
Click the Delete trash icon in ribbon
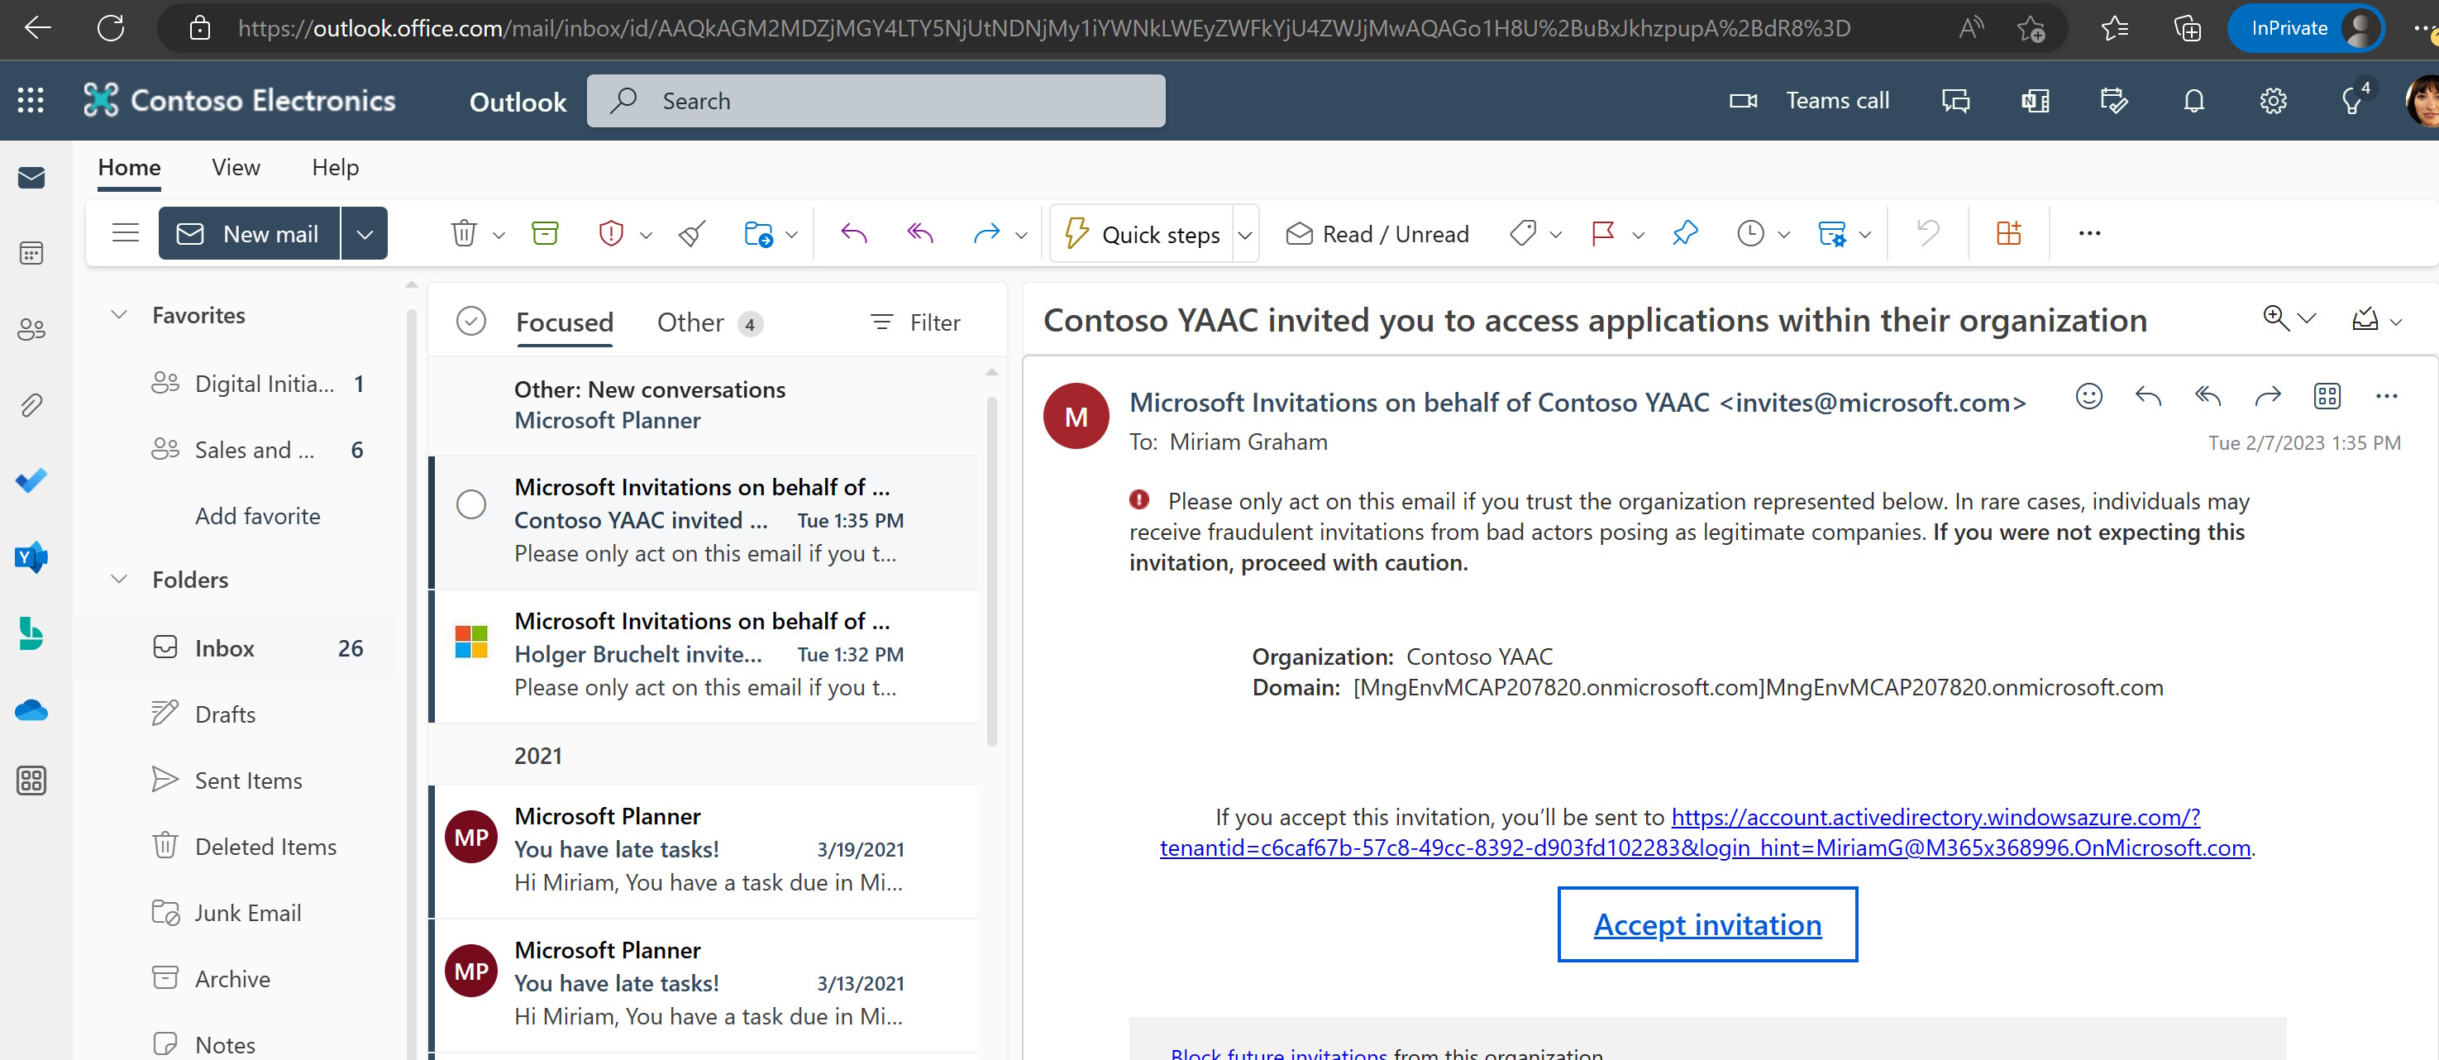click(464, 233)
